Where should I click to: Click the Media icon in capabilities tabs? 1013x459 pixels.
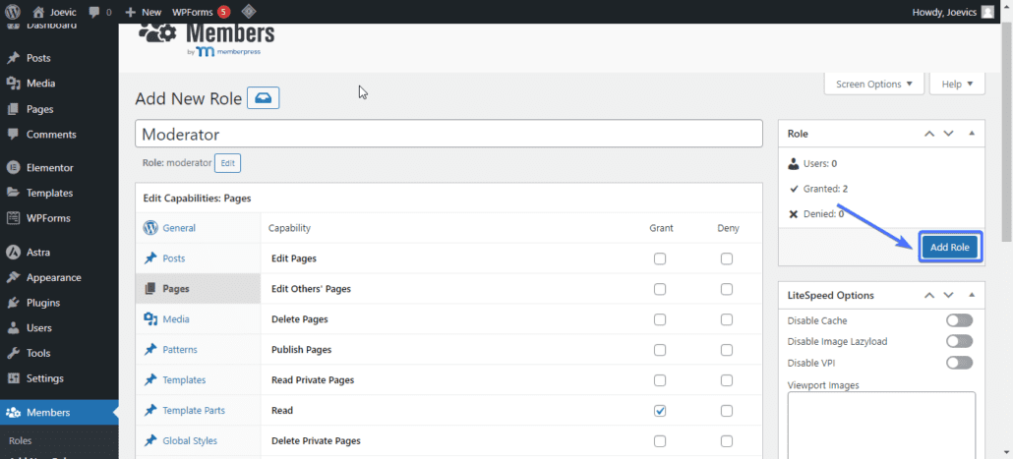point(150,318)
